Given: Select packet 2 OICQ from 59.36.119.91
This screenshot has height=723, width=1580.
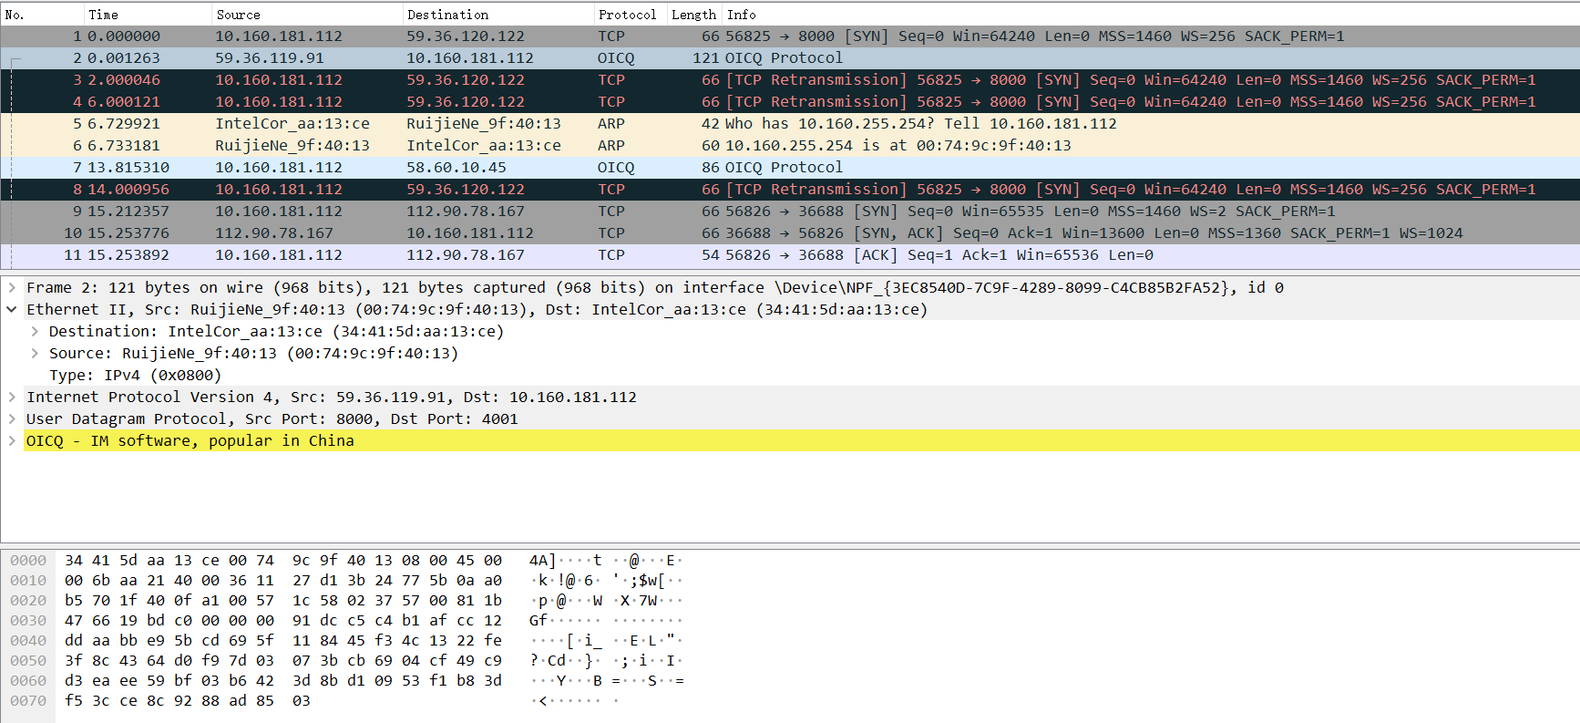Looking at the screenshot, I should (x=790, y=58).
